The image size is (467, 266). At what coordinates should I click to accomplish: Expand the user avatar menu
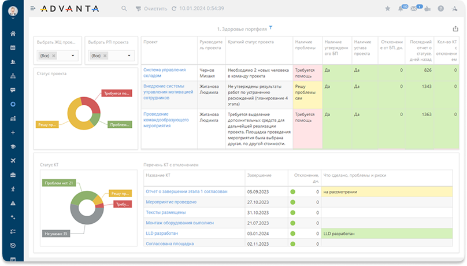pyautogui.click(x=14, y=10)
